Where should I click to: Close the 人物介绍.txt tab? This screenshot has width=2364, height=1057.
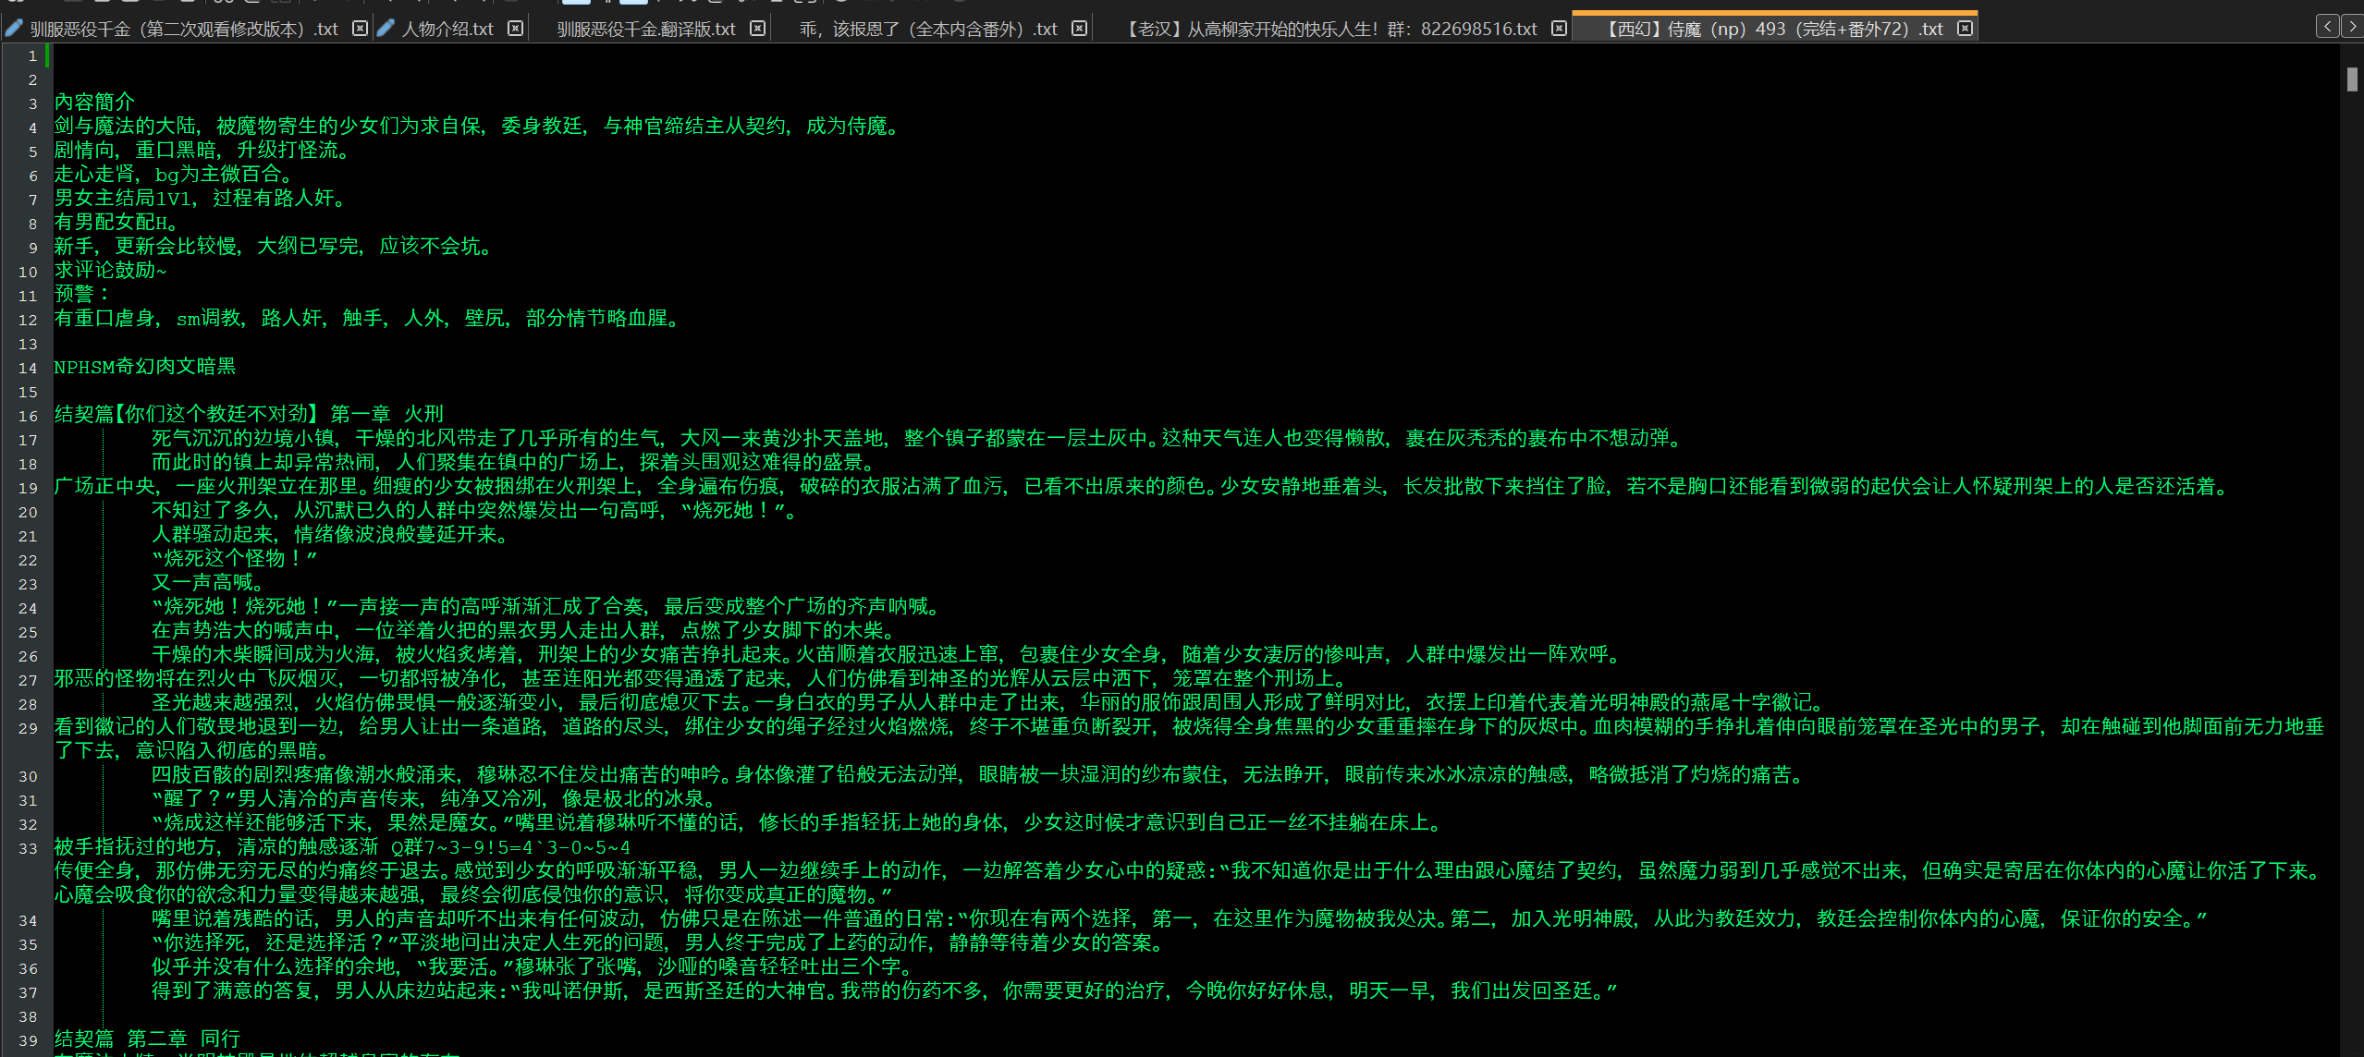[x=516, y=29]
